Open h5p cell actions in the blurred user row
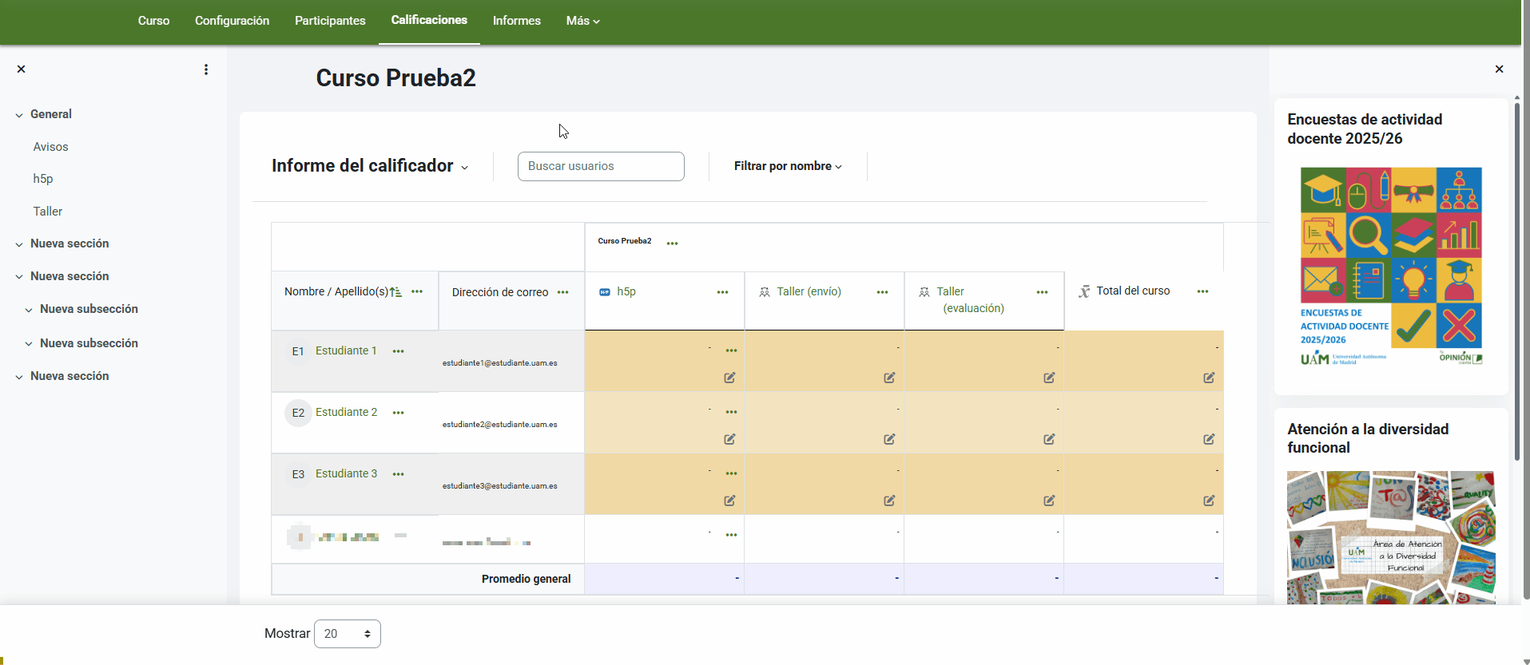Screen dimensions: 1530x665 pyautogui.click(x=732, y=535)
